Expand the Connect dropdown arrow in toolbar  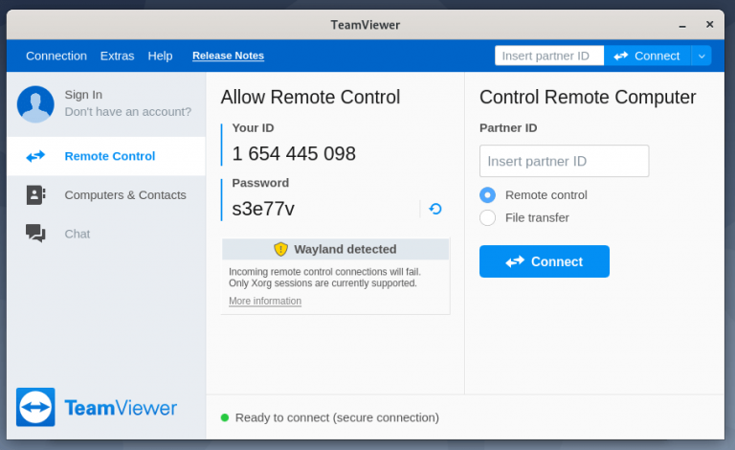click(x=702, y=56)
